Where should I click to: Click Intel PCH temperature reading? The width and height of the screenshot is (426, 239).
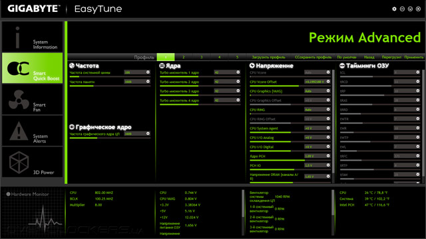(x=377, y=205)
